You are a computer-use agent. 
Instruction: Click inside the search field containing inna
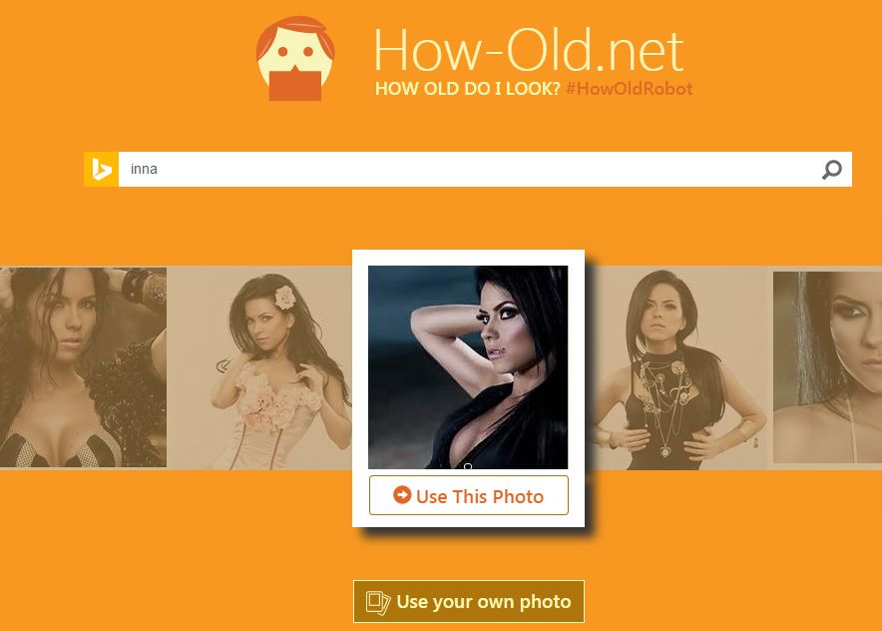click(x=399, y=169)
